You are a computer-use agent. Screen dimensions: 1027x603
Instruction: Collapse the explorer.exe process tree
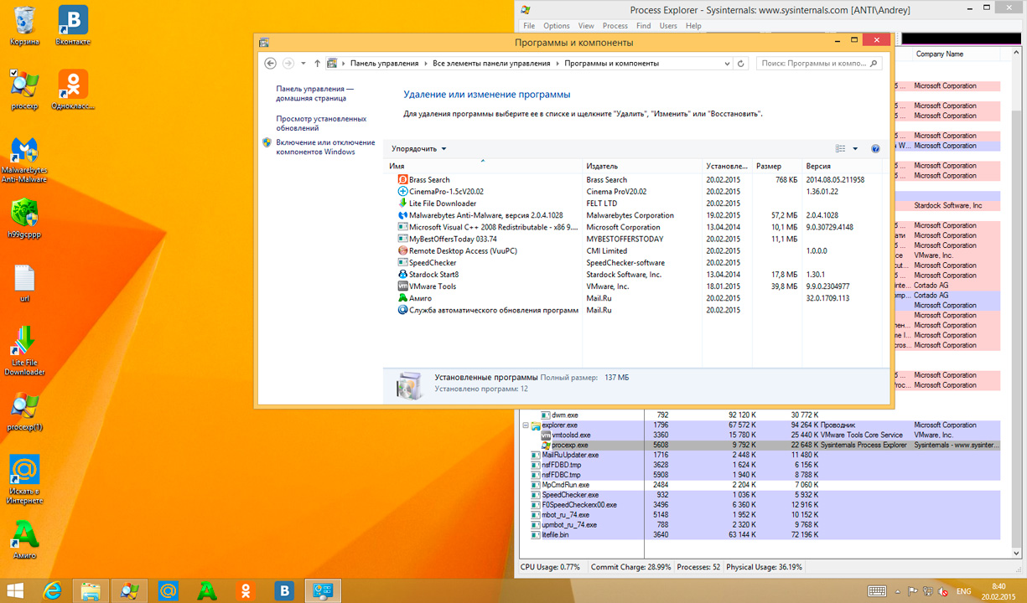click(526, 425)
